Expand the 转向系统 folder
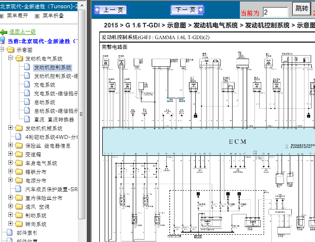The image size is (315, 242). (10, 223)
